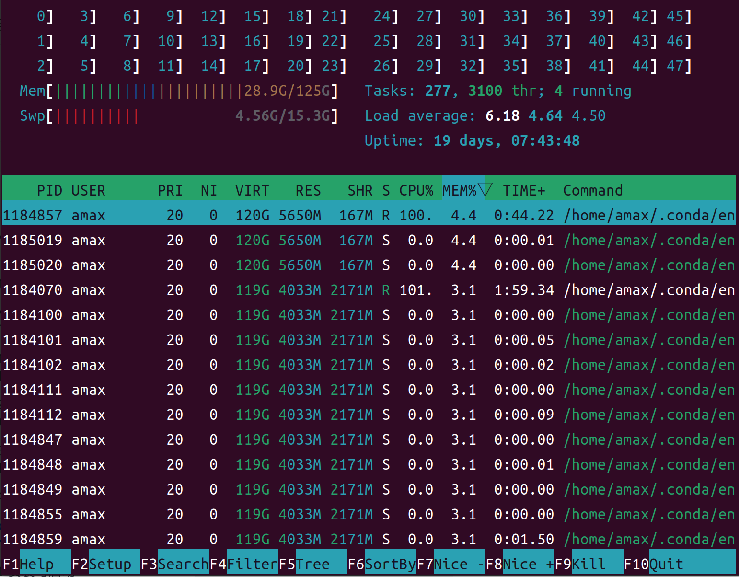This screenshot has width=739, height=577.
Task: Select process row PID 1184112
Action: coord(369,415)
